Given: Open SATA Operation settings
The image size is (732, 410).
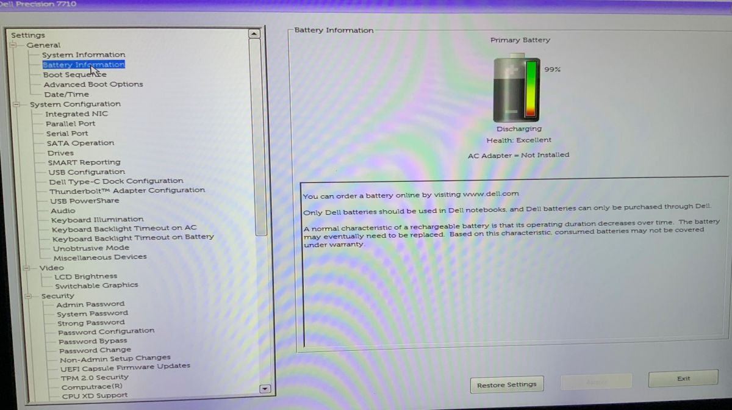Looking at the screenshot, I should click(81, 143).
